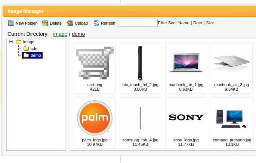Viewport: 256px width, 163px height.
Task: Focus the filter text input field
Action: coord(138,22)
